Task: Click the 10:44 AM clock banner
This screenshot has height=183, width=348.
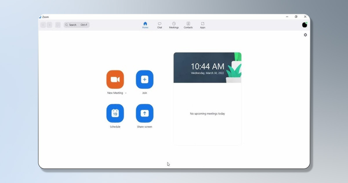Action: [207, 67]
